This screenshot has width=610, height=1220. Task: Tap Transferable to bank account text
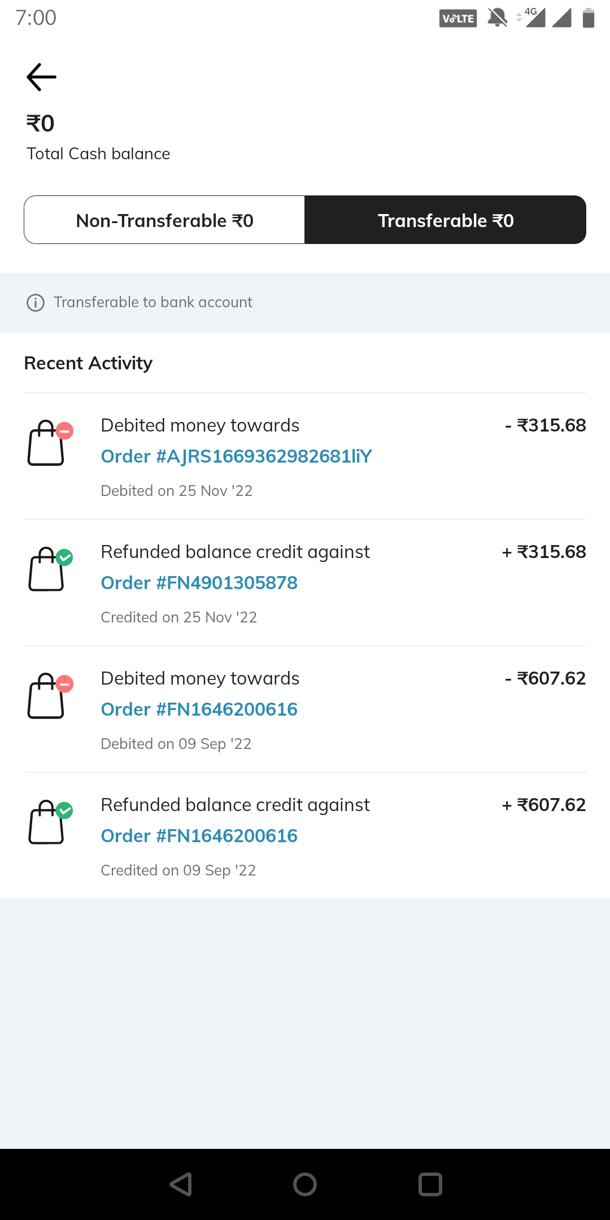152,302
